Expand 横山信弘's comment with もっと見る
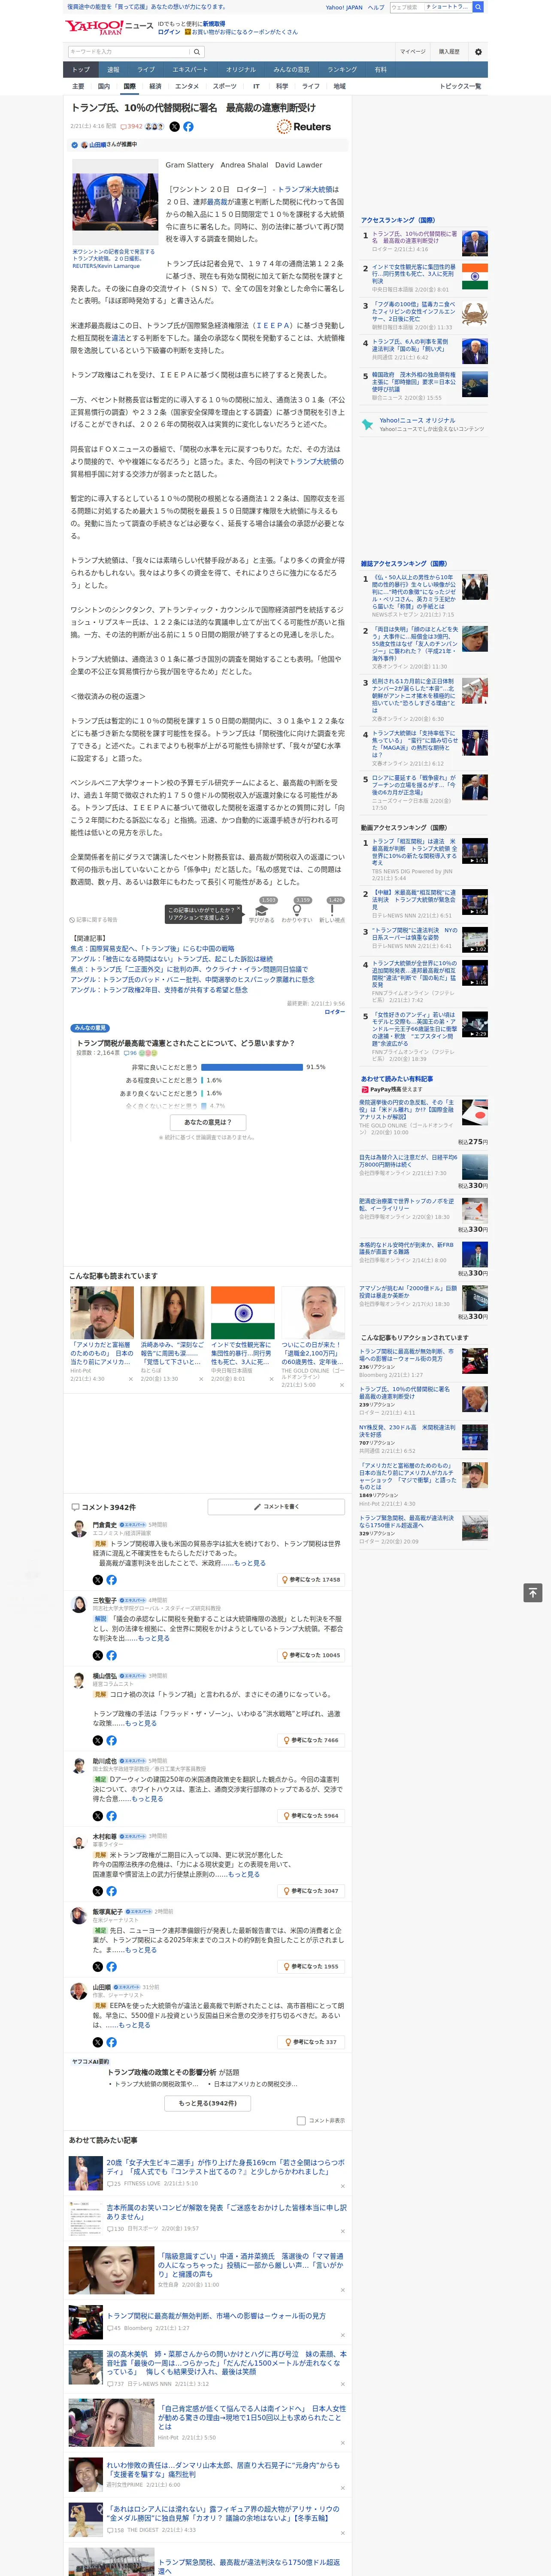Viewport: 551px width, 2576px height. (x=141, y=1723)
